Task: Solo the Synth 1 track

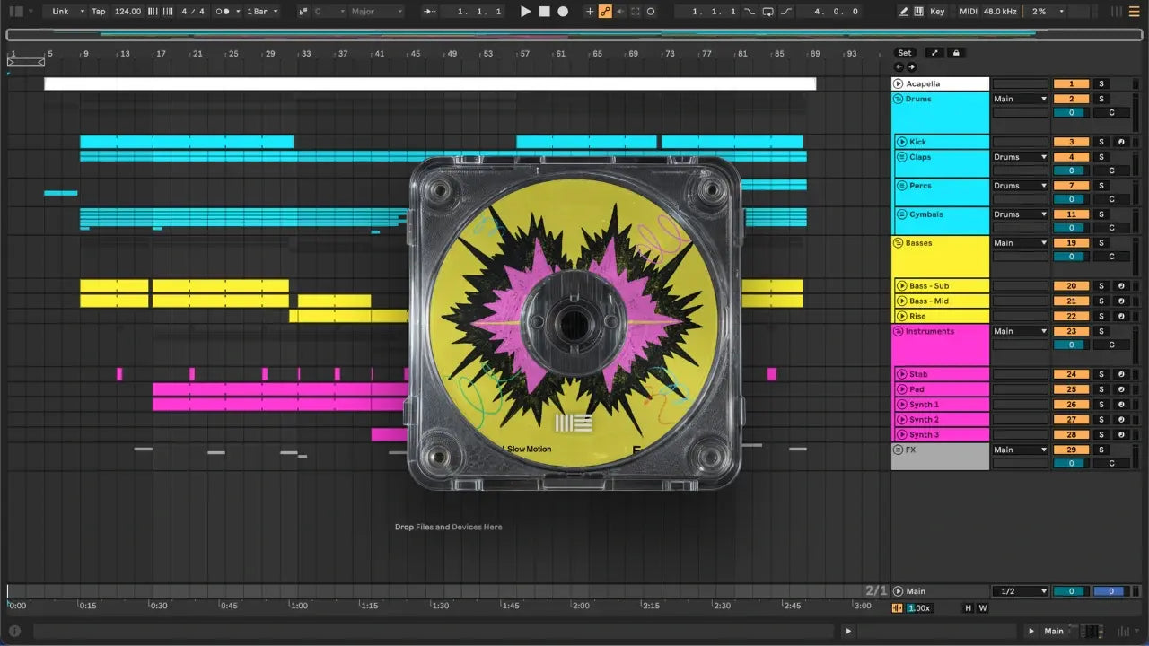Action: [1101, 405]
